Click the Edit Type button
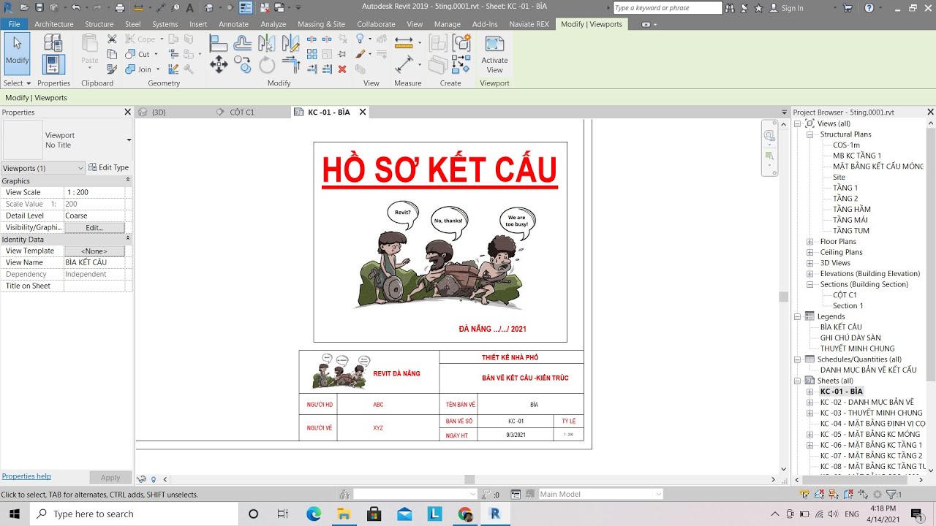 pos(108,168)
